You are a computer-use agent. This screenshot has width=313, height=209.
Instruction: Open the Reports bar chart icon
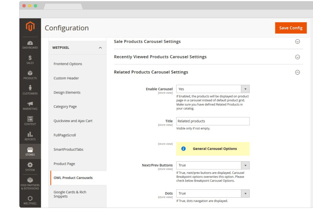pyautogui.click(x=30, y=134)
